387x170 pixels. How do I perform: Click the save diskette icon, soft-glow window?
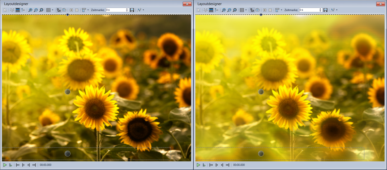(325, 10)
